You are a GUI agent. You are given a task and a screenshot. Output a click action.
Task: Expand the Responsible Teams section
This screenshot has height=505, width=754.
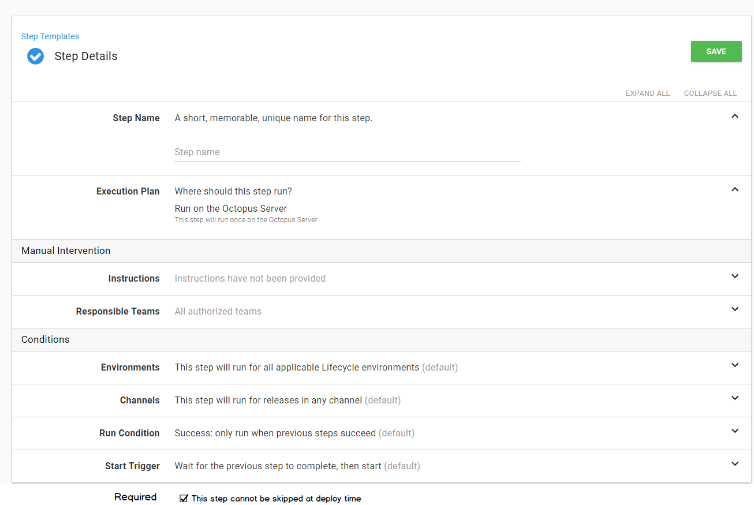[734, 309]
